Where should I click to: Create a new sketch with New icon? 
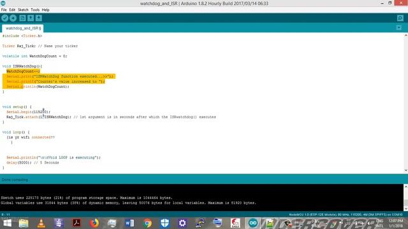[22, 18]
